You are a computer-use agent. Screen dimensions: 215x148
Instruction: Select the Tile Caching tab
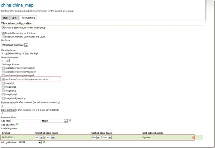pyautogui.click(x=28, y=18)
